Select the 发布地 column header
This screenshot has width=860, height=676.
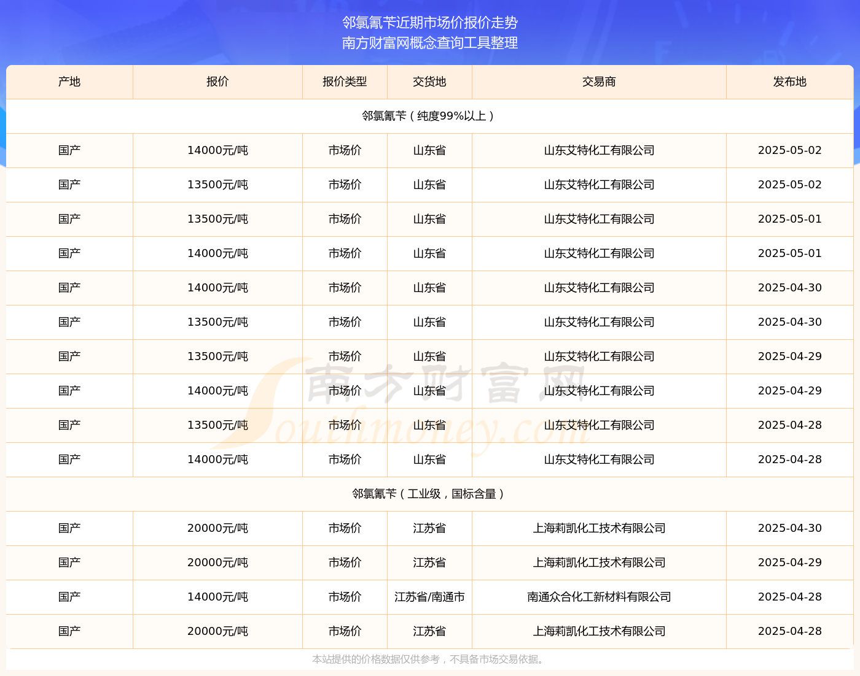coord(789,82)
